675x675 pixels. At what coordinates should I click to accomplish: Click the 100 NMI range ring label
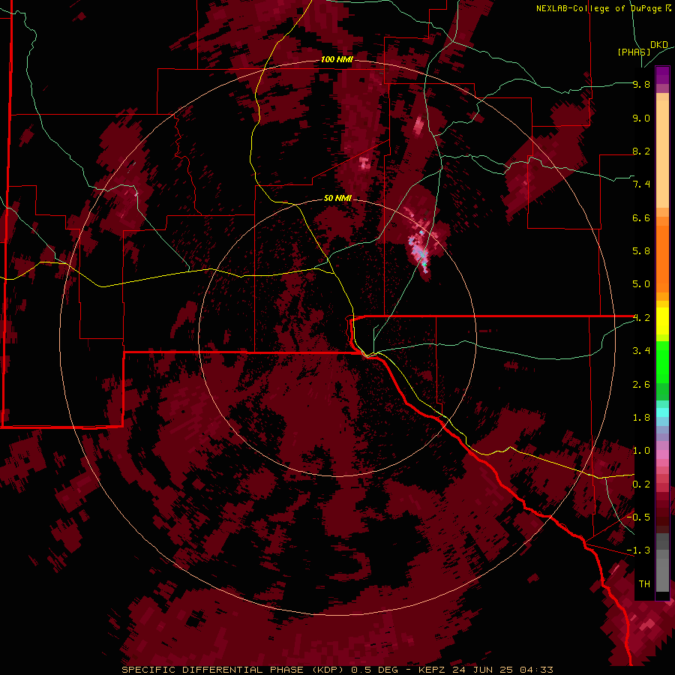coord(337,59)
